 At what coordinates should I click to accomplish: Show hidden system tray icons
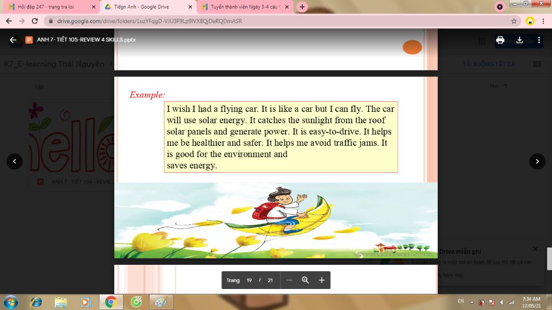point(472,302)
